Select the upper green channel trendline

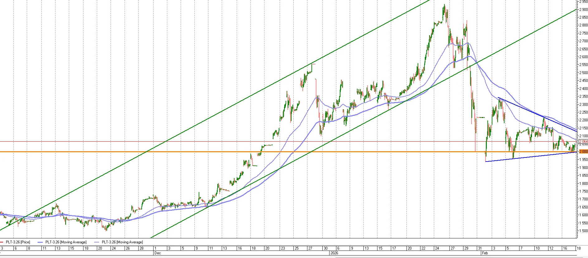point(215,115)
